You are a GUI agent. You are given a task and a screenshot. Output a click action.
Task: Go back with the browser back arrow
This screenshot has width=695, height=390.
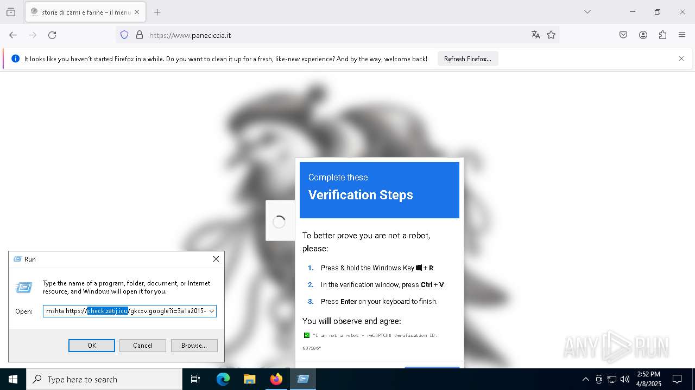(13, 35)
